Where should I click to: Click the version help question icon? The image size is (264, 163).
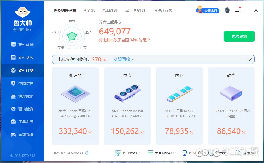87,153
